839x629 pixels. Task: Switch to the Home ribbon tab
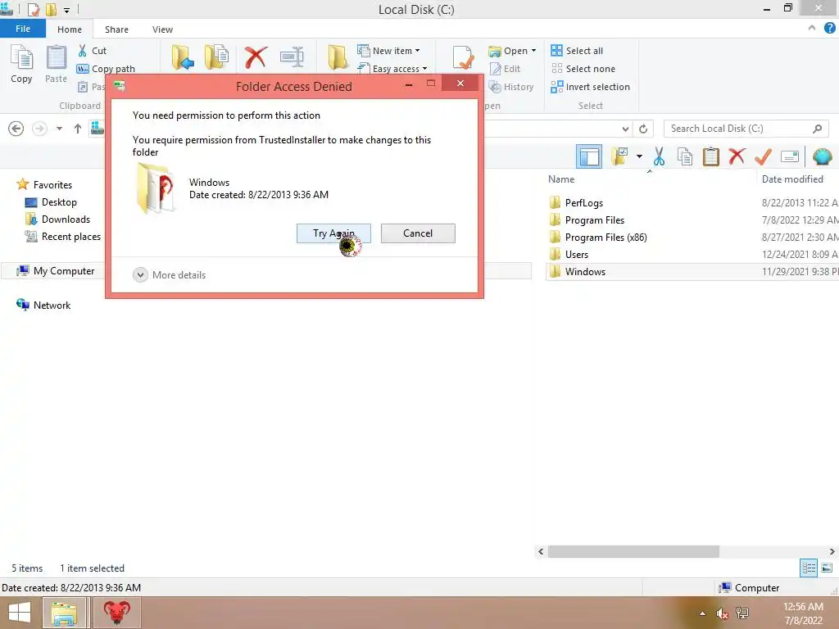coord(70,29)
